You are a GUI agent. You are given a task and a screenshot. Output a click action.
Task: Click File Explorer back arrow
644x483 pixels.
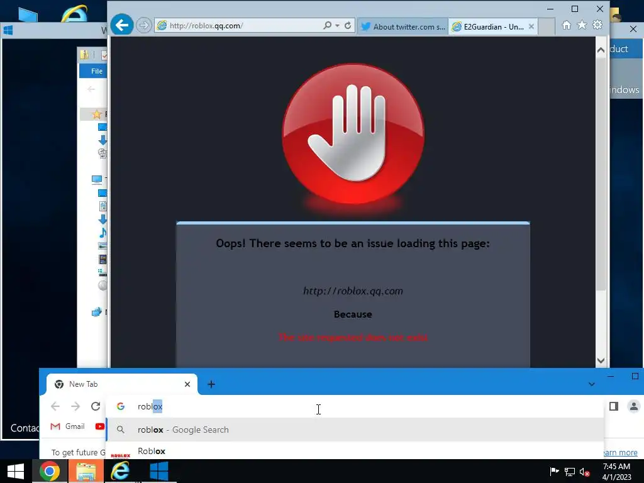click(x=91, y=89)
